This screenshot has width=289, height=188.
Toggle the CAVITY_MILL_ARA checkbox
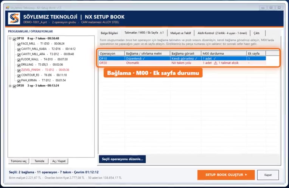pos(19,55)
